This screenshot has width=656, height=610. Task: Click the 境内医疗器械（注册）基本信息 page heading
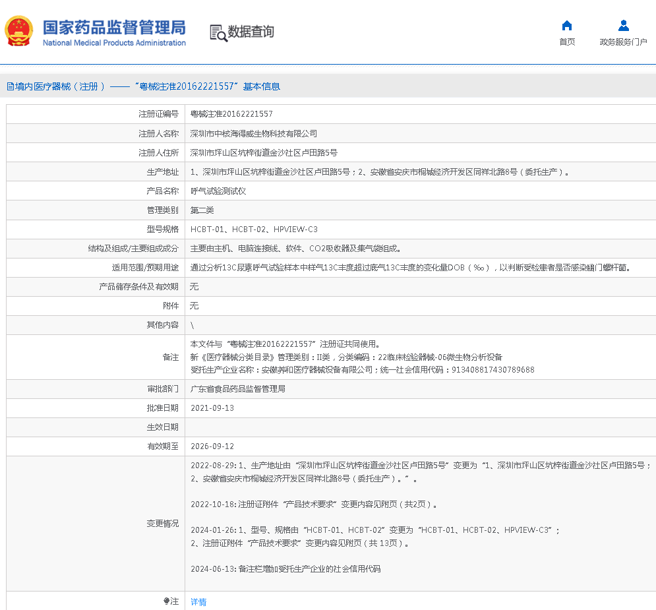tap(144, 86)
